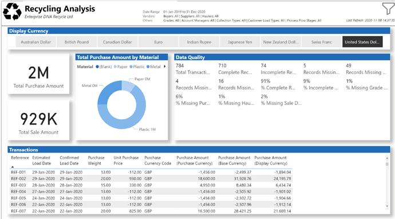
Task: Click the Paper donut chart segment
Action: (127, 86)
